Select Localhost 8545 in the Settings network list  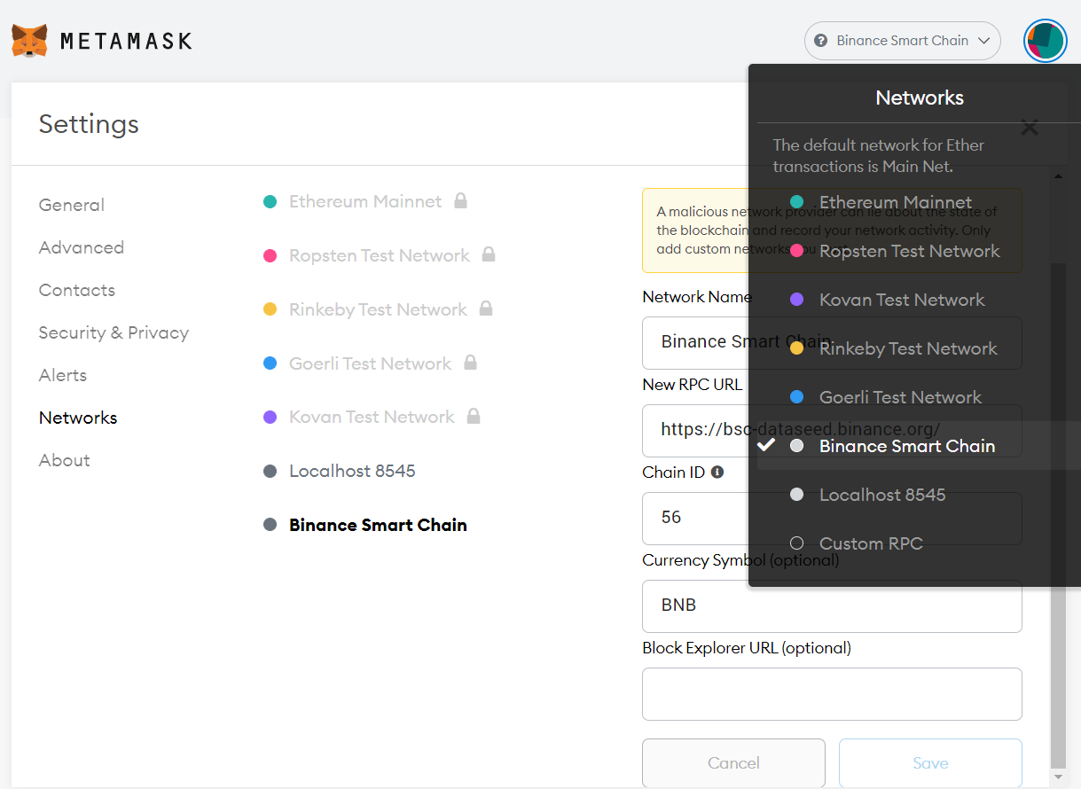point(340,471)
